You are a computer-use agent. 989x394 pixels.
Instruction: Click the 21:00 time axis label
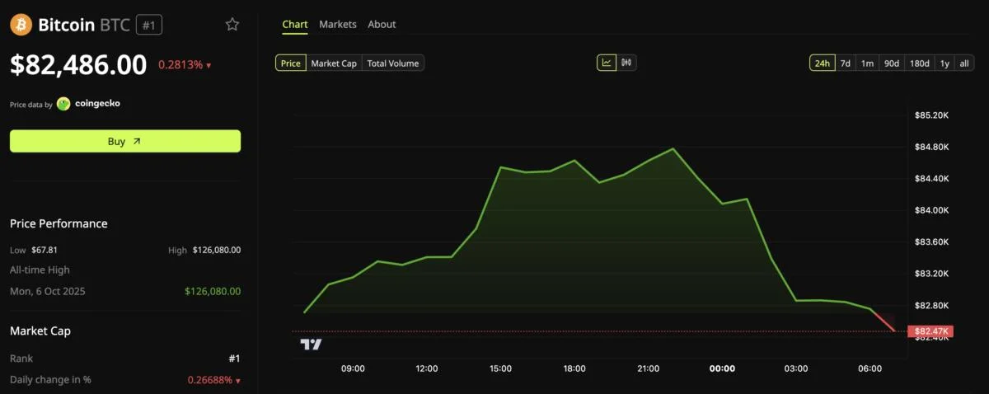tap(649, 368)
